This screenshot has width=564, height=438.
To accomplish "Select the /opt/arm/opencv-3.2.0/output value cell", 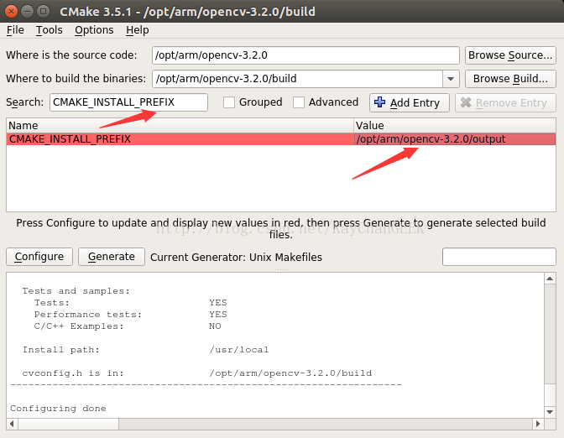I will pos(455,139).
